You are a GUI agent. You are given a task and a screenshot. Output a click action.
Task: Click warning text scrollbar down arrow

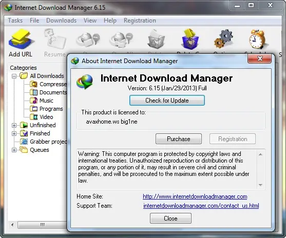click(260, 185)
